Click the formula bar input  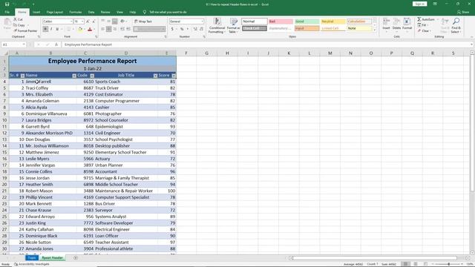[266, 44]
